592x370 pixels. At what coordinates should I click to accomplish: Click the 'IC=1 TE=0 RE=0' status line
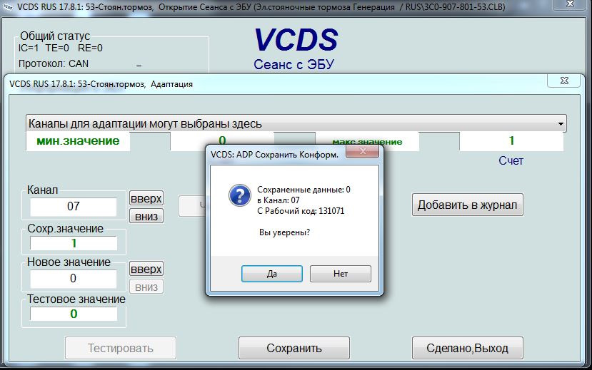coord(61,48)
